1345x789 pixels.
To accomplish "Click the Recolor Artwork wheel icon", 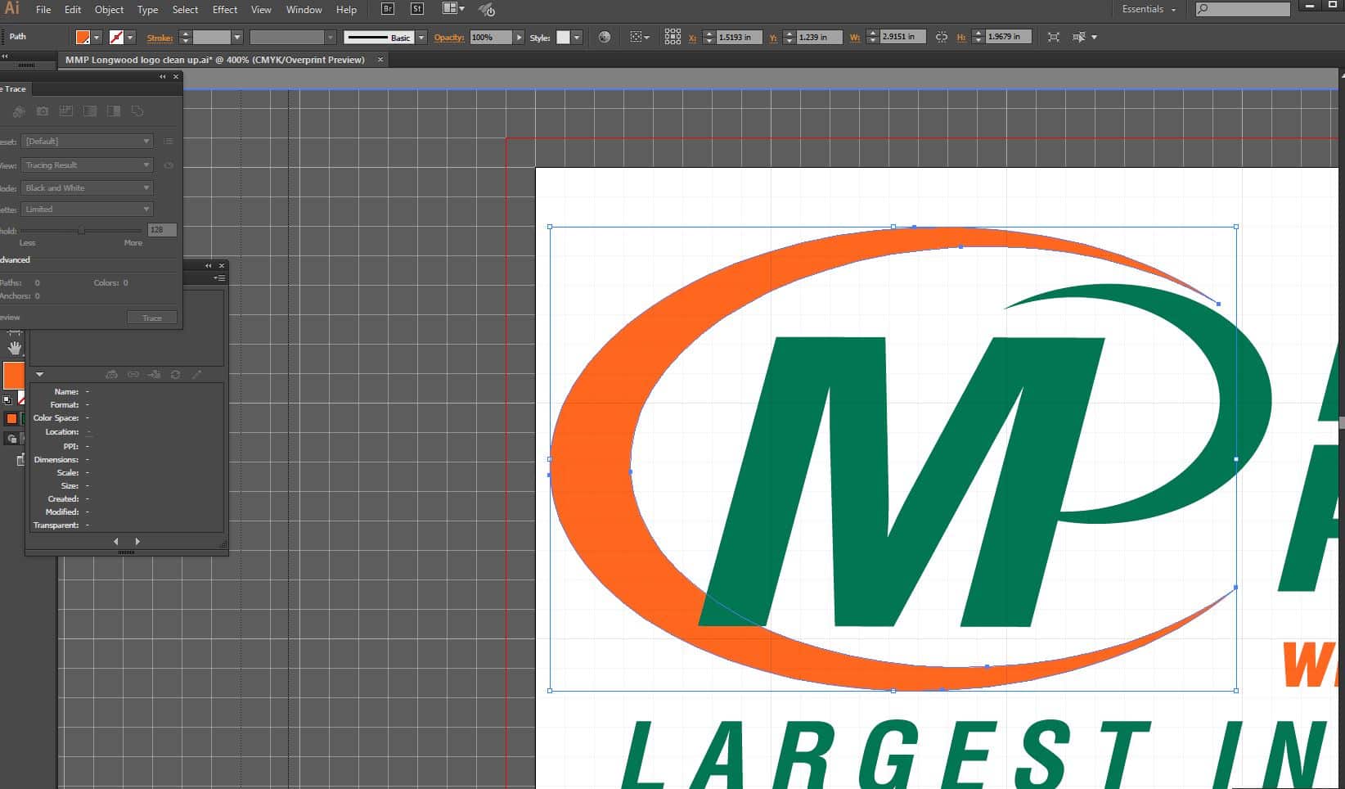I will pos(605,37).
